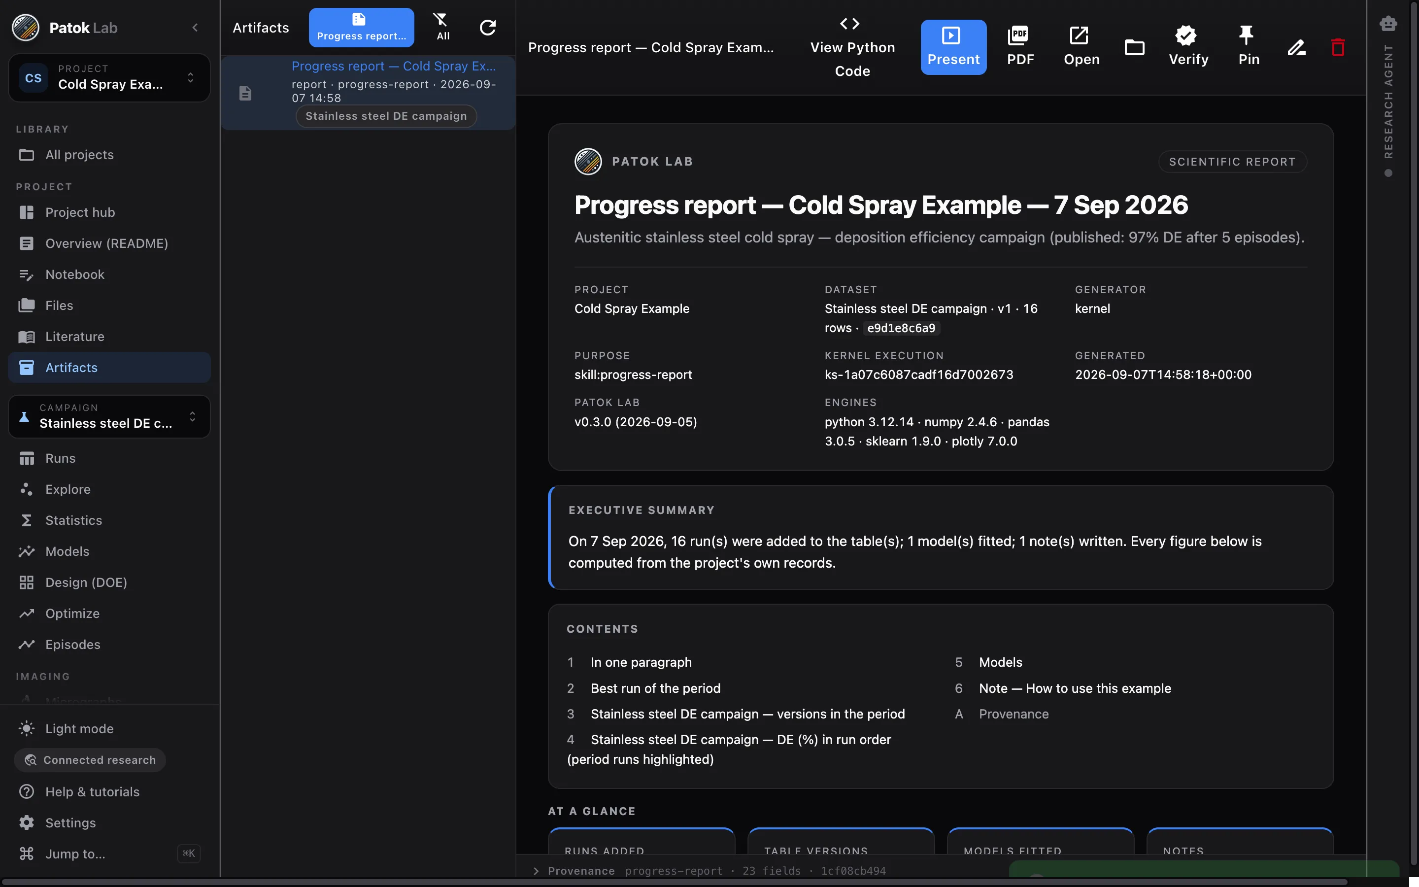
Task: Open Literature in the sidebar
Action: point(109,337)
